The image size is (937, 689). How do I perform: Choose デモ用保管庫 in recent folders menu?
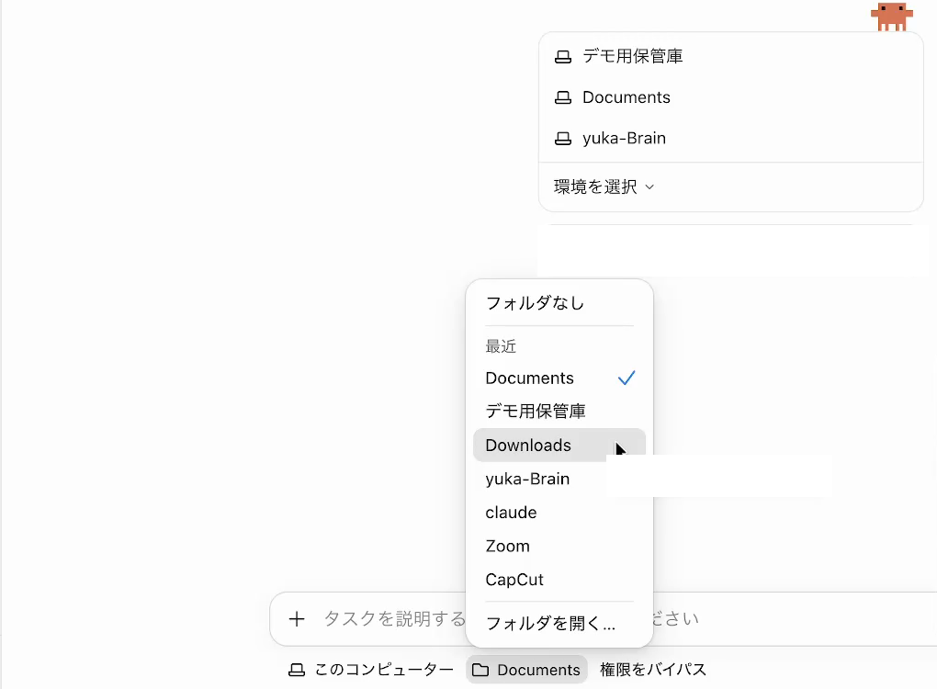coord(559,412)
